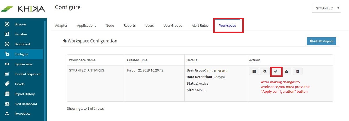Viewport: 349px width, 121px height.
Task: Open Dashboard sidebar item
Action: click(21, 44)
